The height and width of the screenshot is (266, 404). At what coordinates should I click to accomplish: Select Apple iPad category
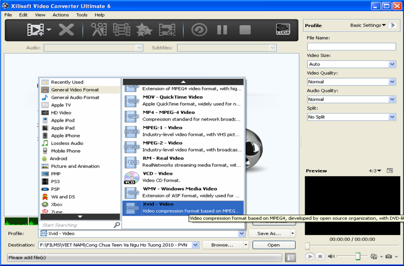(80, 128)
